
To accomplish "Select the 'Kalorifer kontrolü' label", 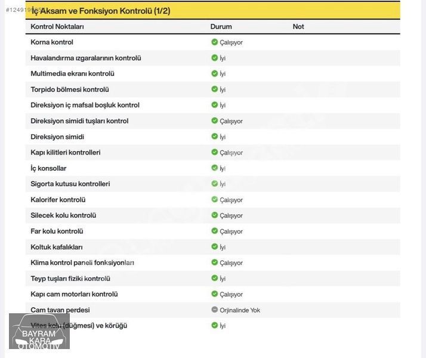I will [x=58, y=200].
